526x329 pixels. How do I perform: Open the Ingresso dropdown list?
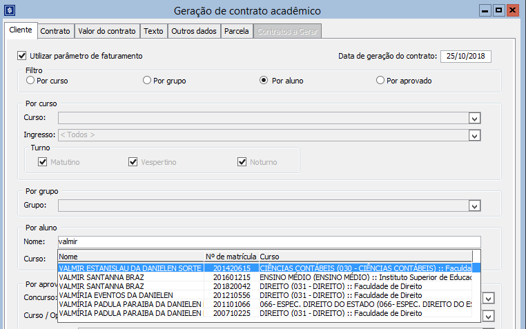click(x=474, y=135)
